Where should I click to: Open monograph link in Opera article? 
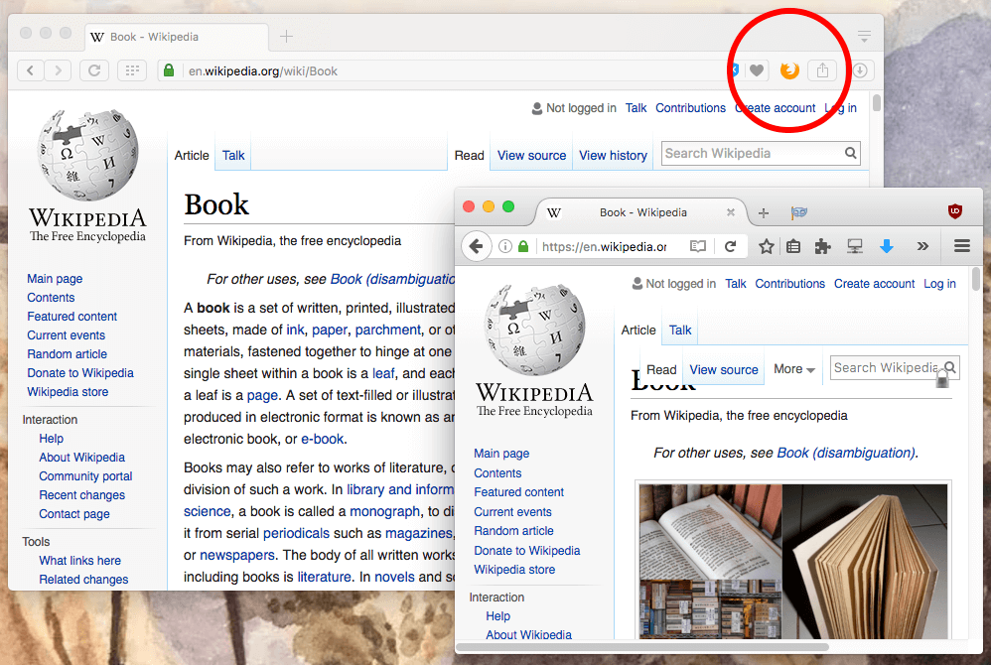384,511
